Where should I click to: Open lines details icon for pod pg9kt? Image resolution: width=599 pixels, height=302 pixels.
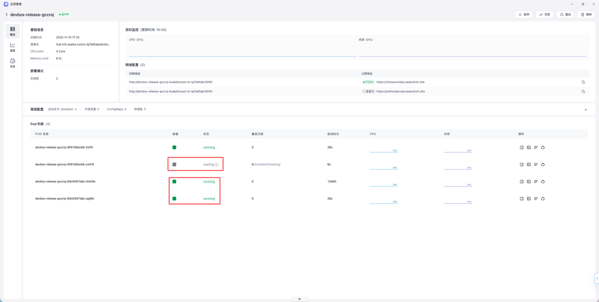pos(536,199)
